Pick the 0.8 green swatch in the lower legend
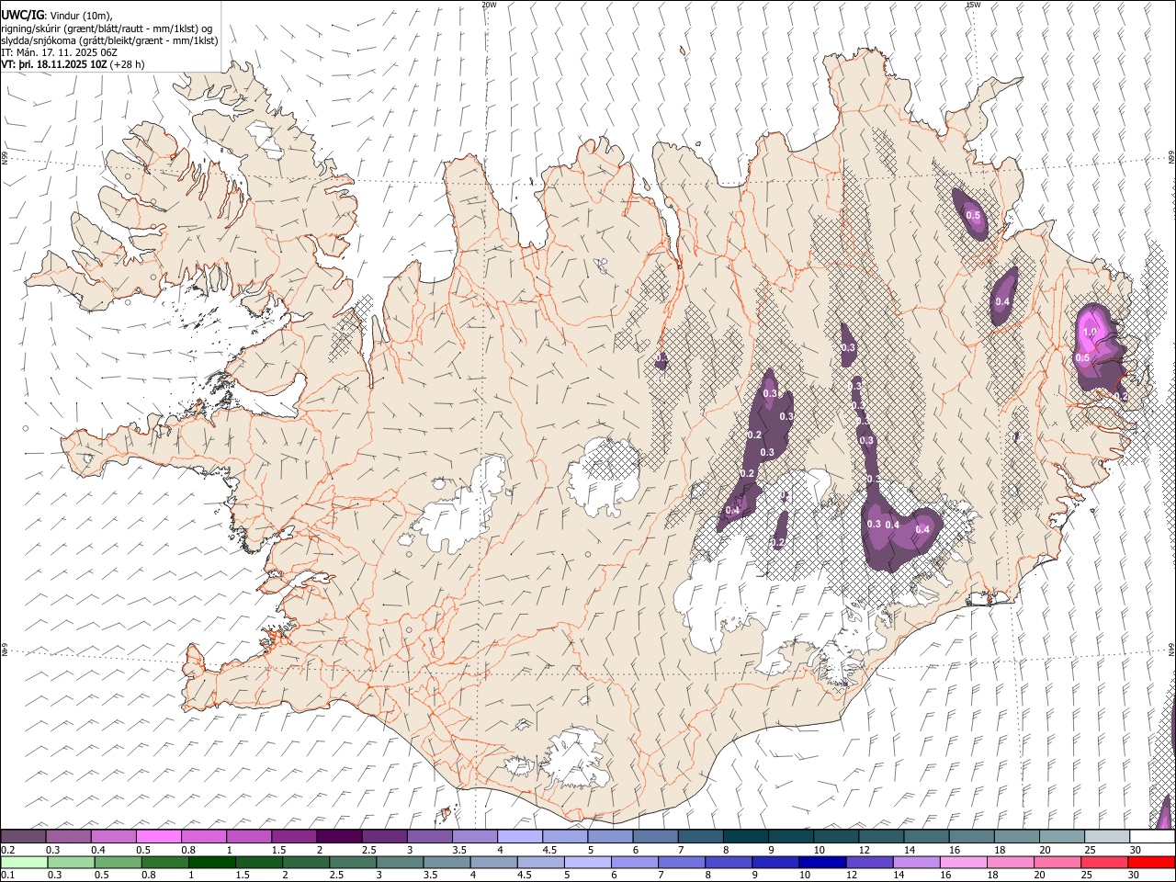The width and height of the screenshot is (1176, 882). [165, 862]
